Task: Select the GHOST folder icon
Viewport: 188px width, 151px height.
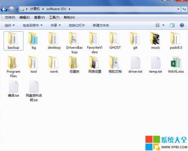Action: tap(114, 38)
